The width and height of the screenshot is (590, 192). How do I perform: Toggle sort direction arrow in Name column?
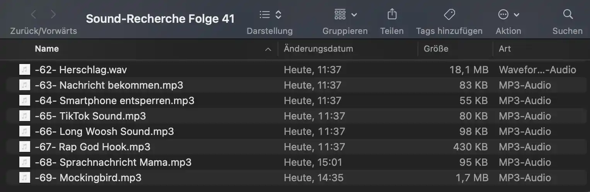[268, 49]
